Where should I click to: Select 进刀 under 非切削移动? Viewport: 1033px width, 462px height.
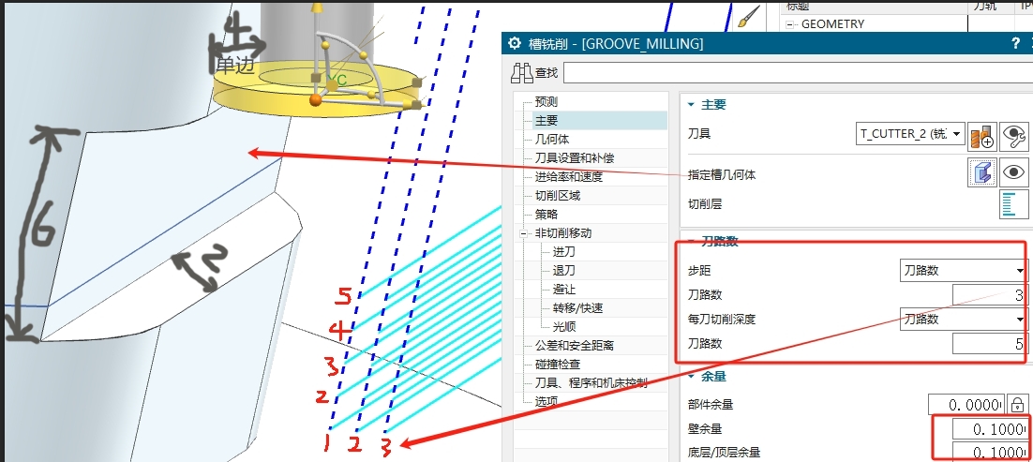[564, 252]
